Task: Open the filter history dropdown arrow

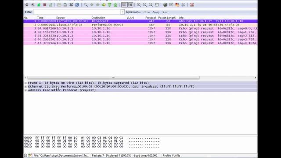Action: 122,12
